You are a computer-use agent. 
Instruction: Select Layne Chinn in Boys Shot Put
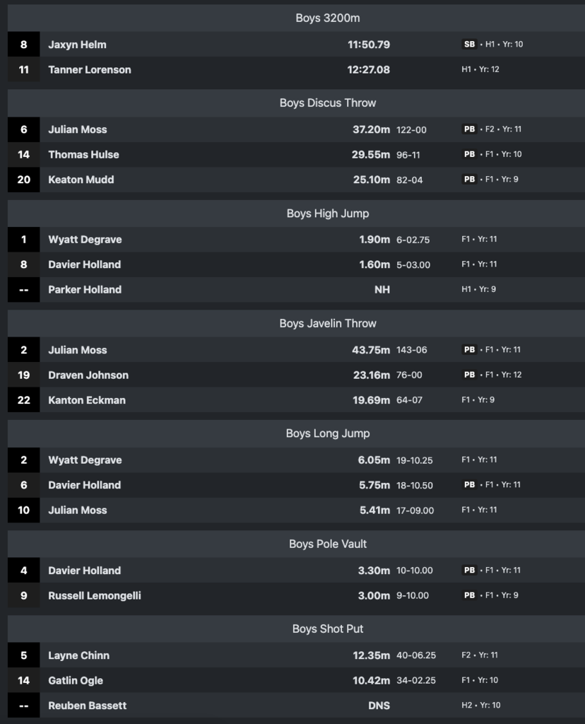click(78, 655)
